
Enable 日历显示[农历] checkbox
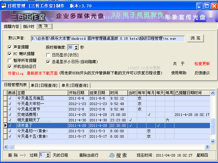[48, 55]
